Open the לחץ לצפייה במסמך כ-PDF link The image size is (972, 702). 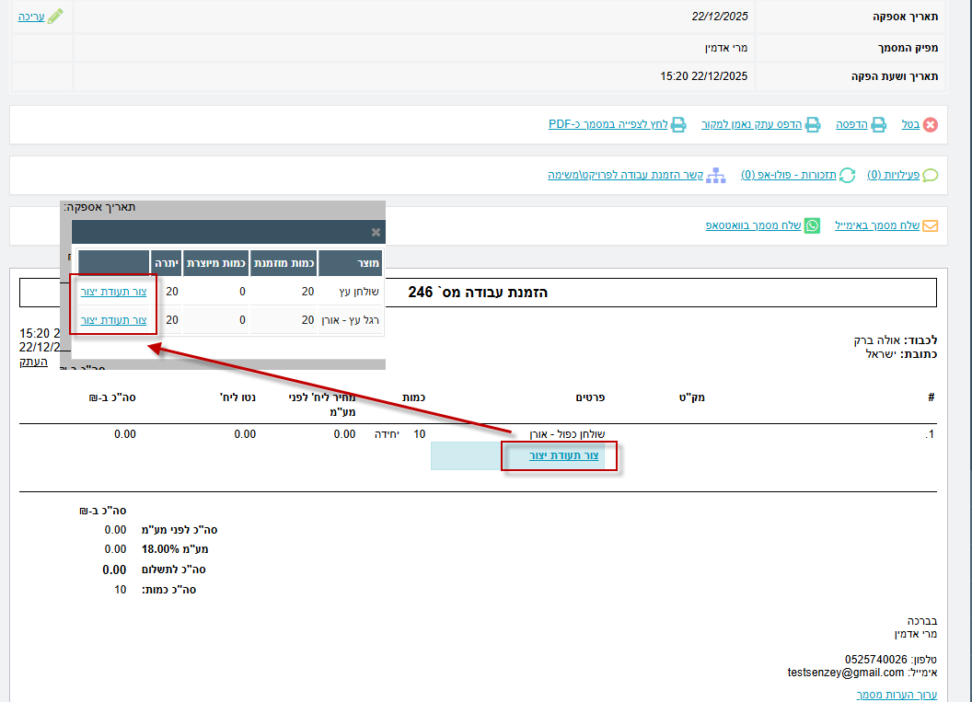(x=607, y=125)
